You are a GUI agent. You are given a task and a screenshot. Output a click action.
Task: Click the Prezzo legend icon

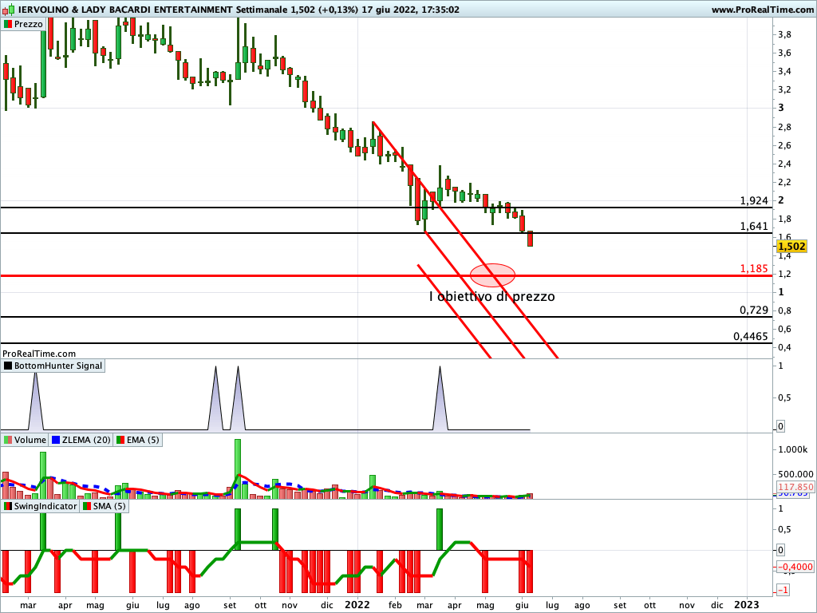coord(8,24)
